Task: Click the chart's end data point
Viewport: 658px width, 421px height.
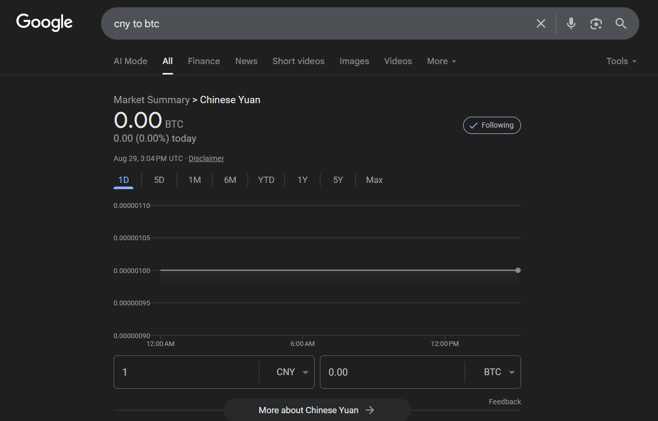Action: [518, 270]
